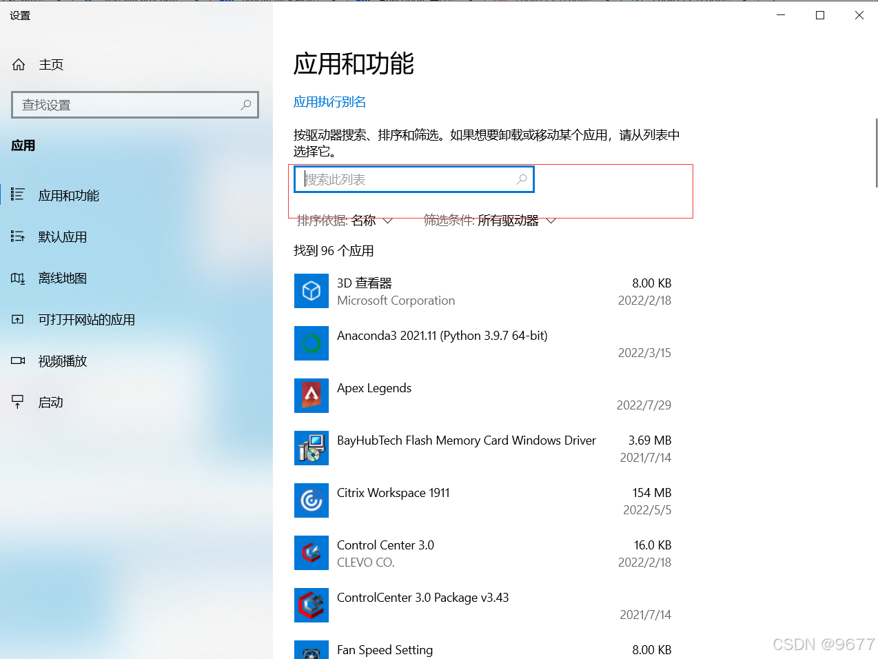Go to Settings home (主页) icon
This screenshot has height=659, width=878.
click(19, 64)
